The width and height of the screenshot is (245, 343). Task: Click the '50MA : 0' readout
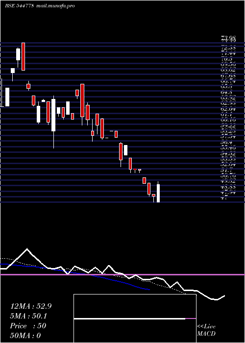coord(25,336)
